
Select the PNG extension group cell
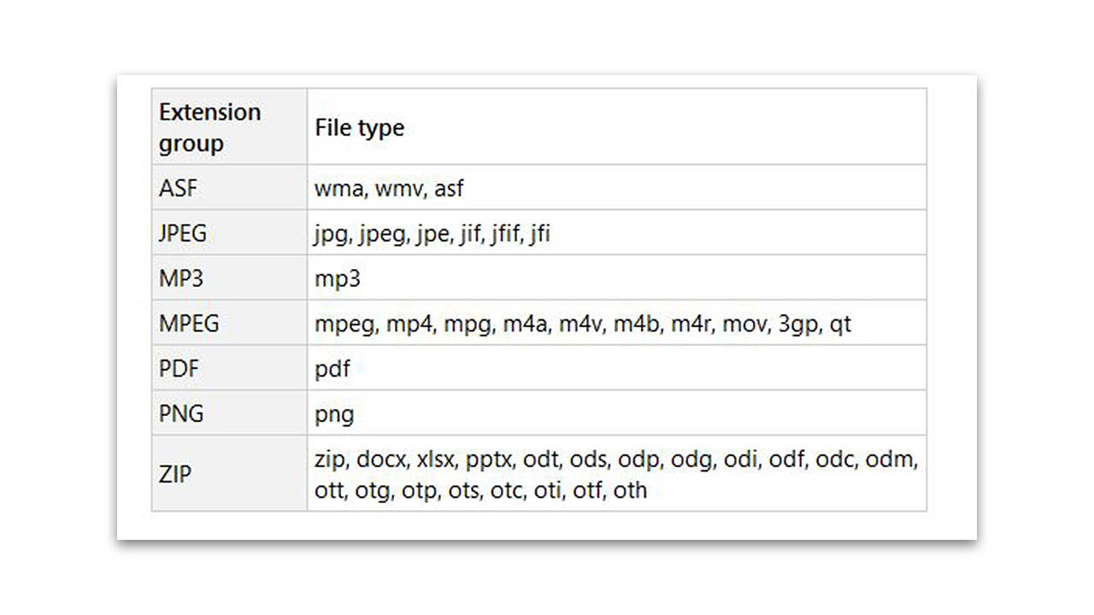229,413
